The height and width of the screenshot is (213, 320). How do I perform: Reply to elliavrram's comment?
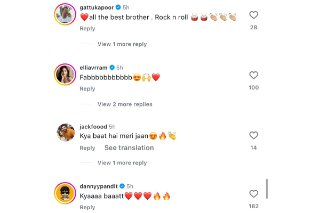tap(87, 89)
